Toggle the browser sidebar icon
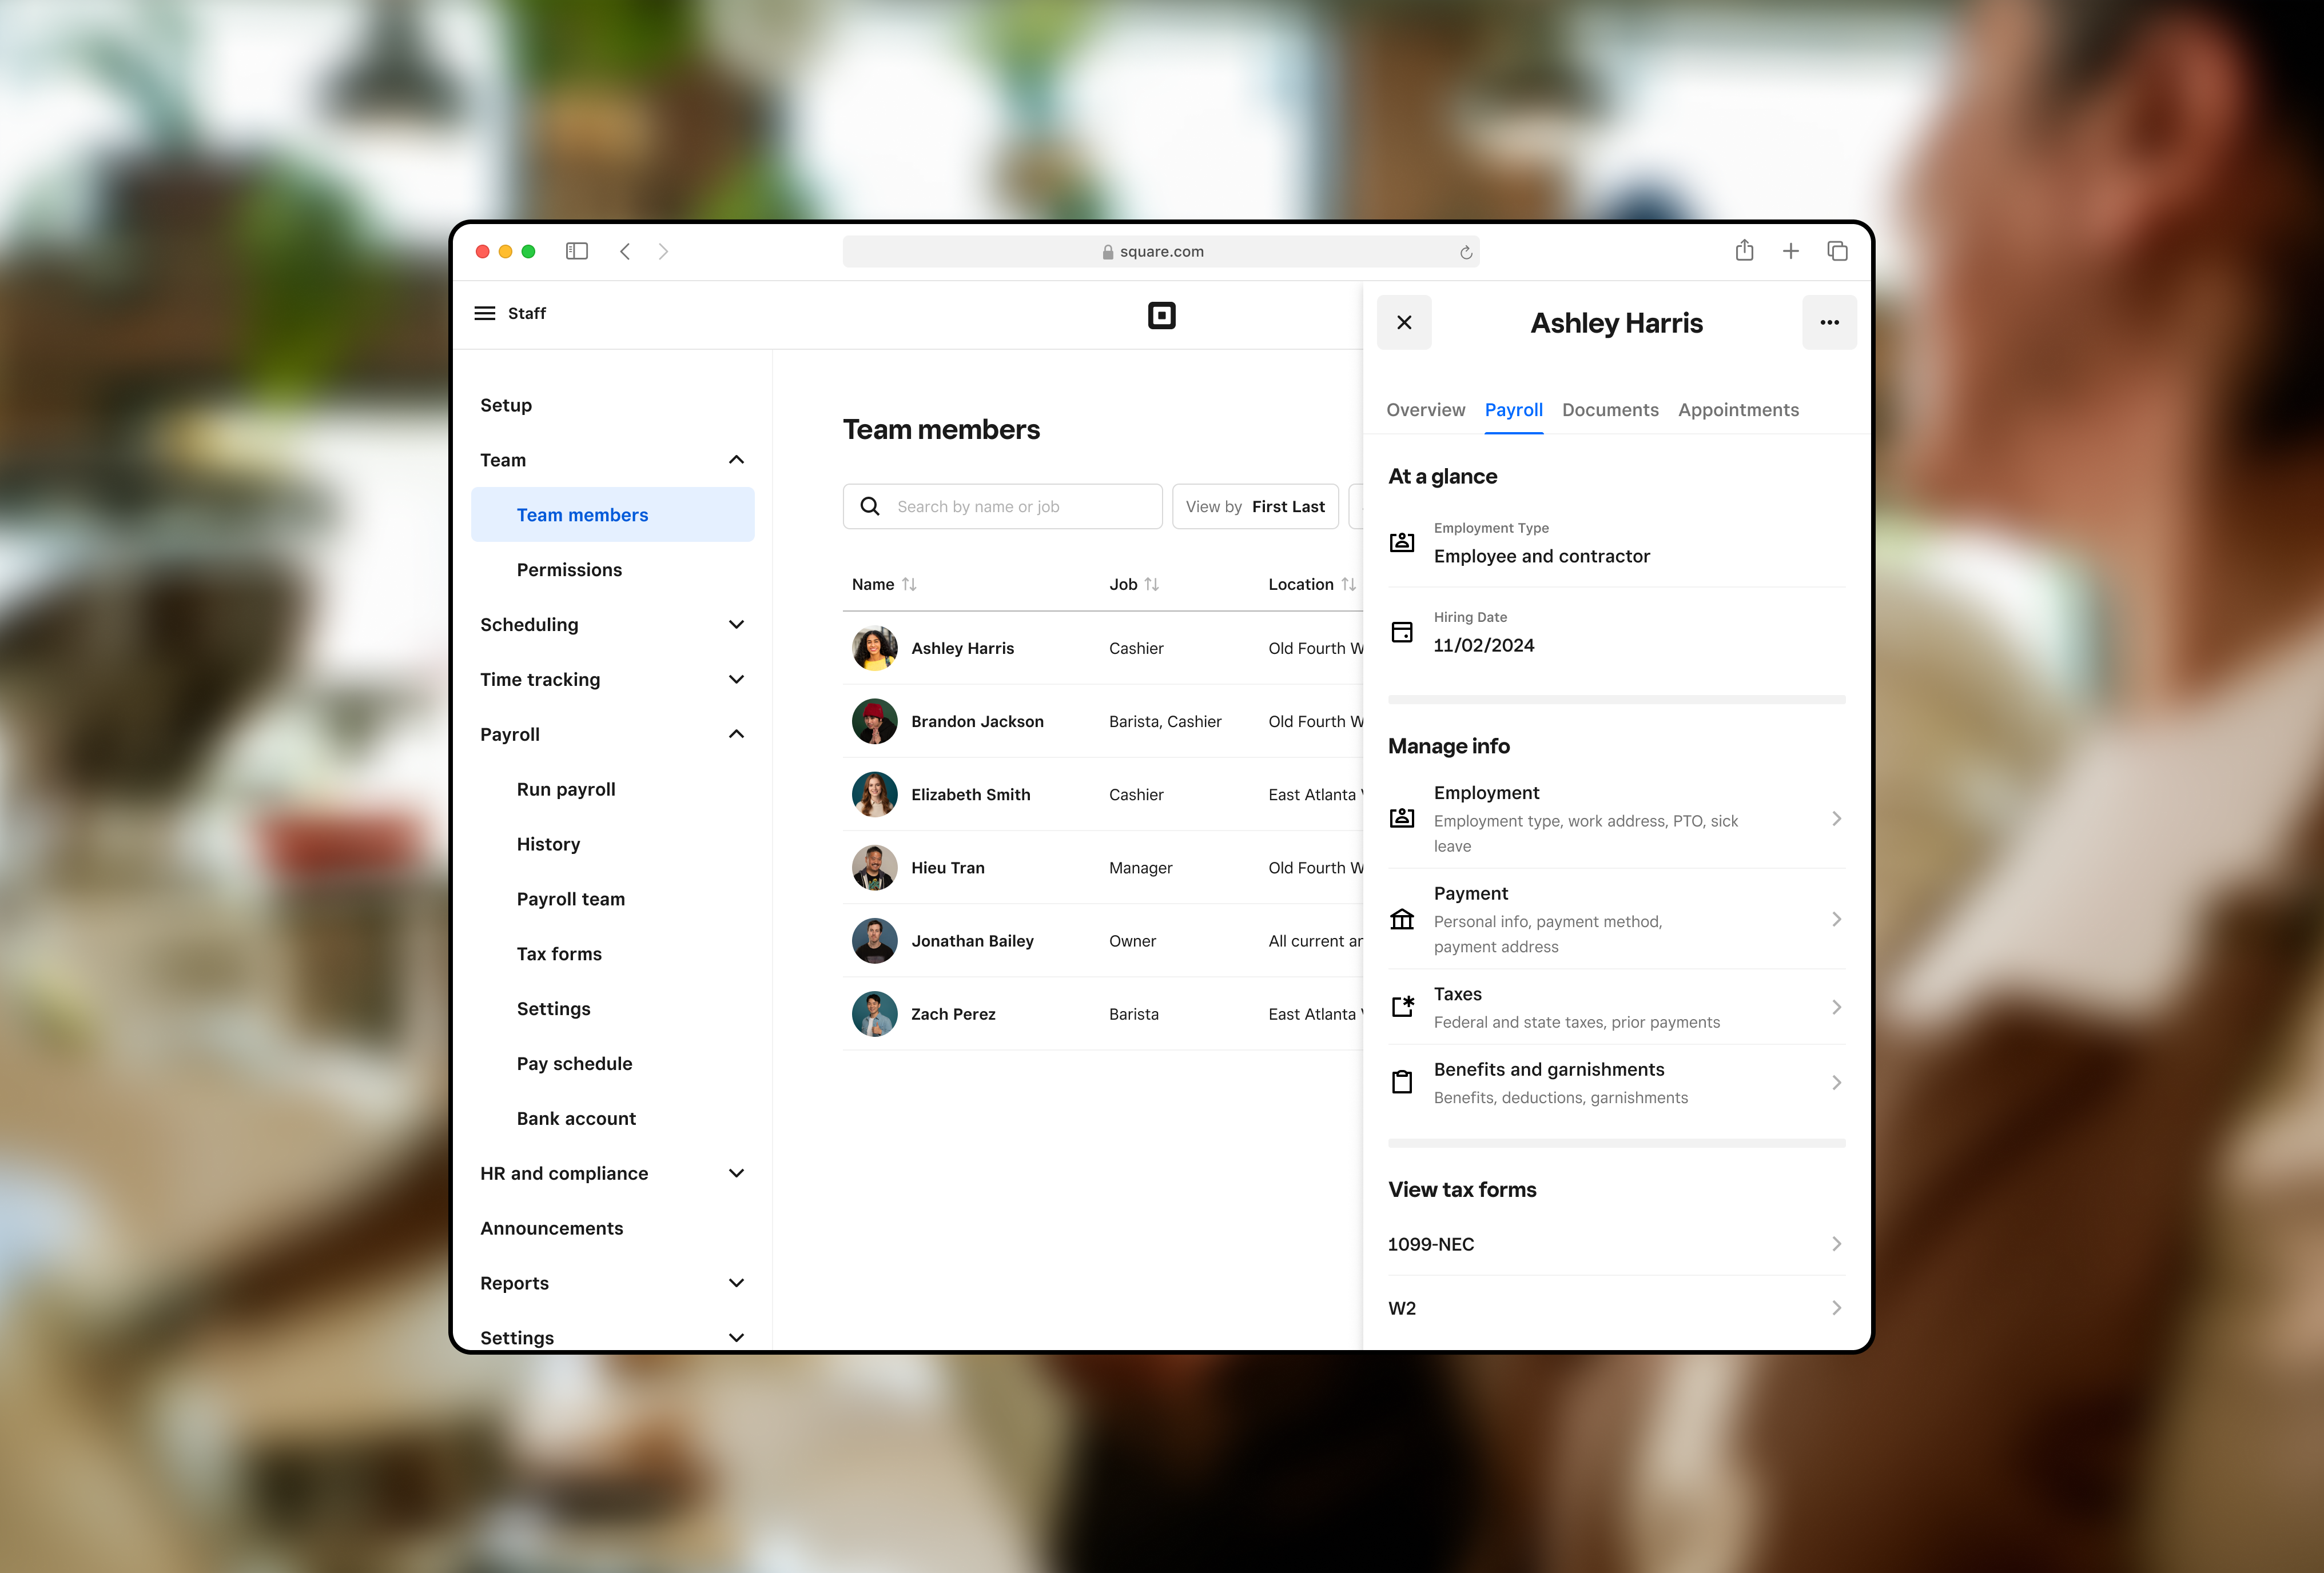2324x1573 pixels. pyautogui.click(x=577, y=251)
